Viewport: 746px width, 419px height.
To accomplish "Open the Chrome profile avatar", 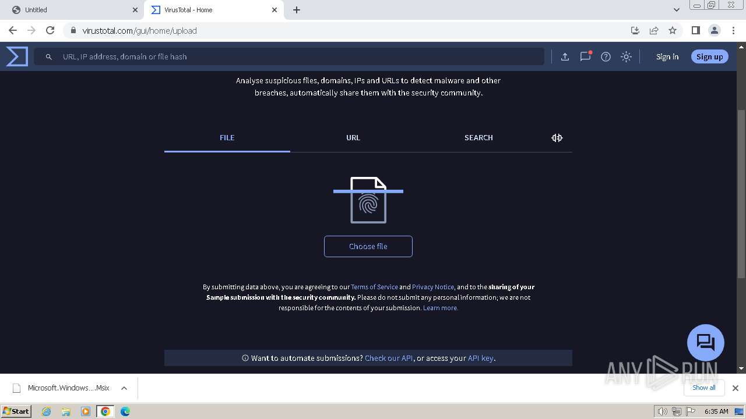I will point(714,30).
